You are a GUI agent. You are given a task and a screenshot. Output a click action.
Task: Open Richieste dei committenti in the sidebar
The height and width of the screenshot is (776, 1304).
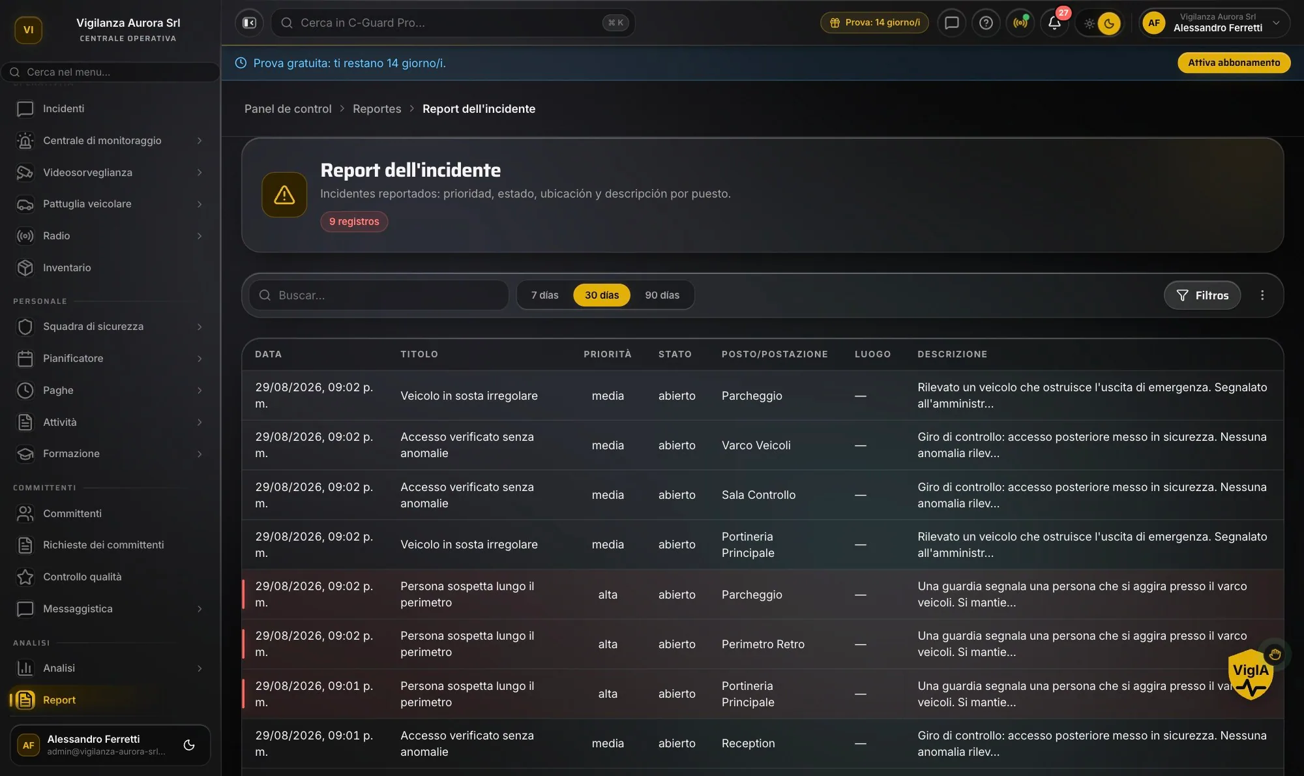pos(110,545)
